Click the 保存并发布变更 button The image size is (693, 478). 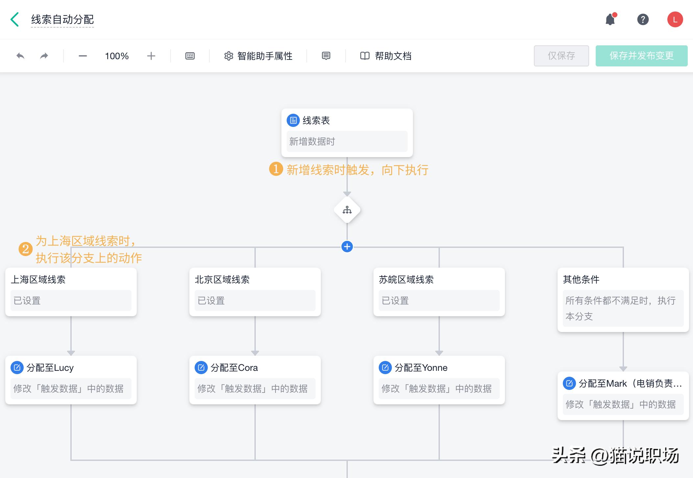click(x=641, y=56)
